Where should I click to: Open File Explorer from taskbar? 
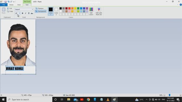coord(69,99)
